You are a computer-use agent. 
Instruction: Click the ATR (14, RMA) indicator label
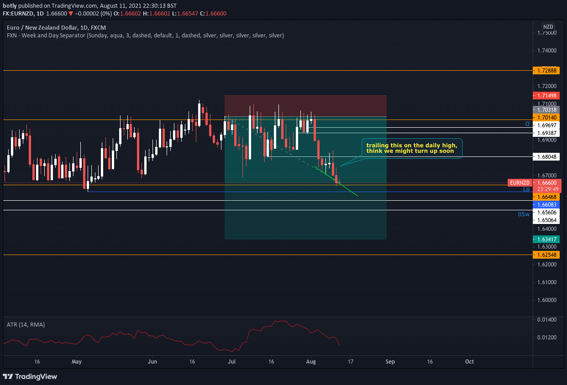26,324
